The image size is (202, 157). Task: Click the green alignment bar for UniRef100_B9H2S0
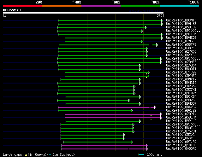[x=93, y=101]
